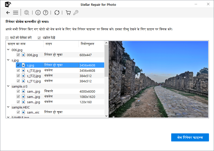
Task: Uncheck the s_[T1].jpg checkbox
Action: point(18,81)
